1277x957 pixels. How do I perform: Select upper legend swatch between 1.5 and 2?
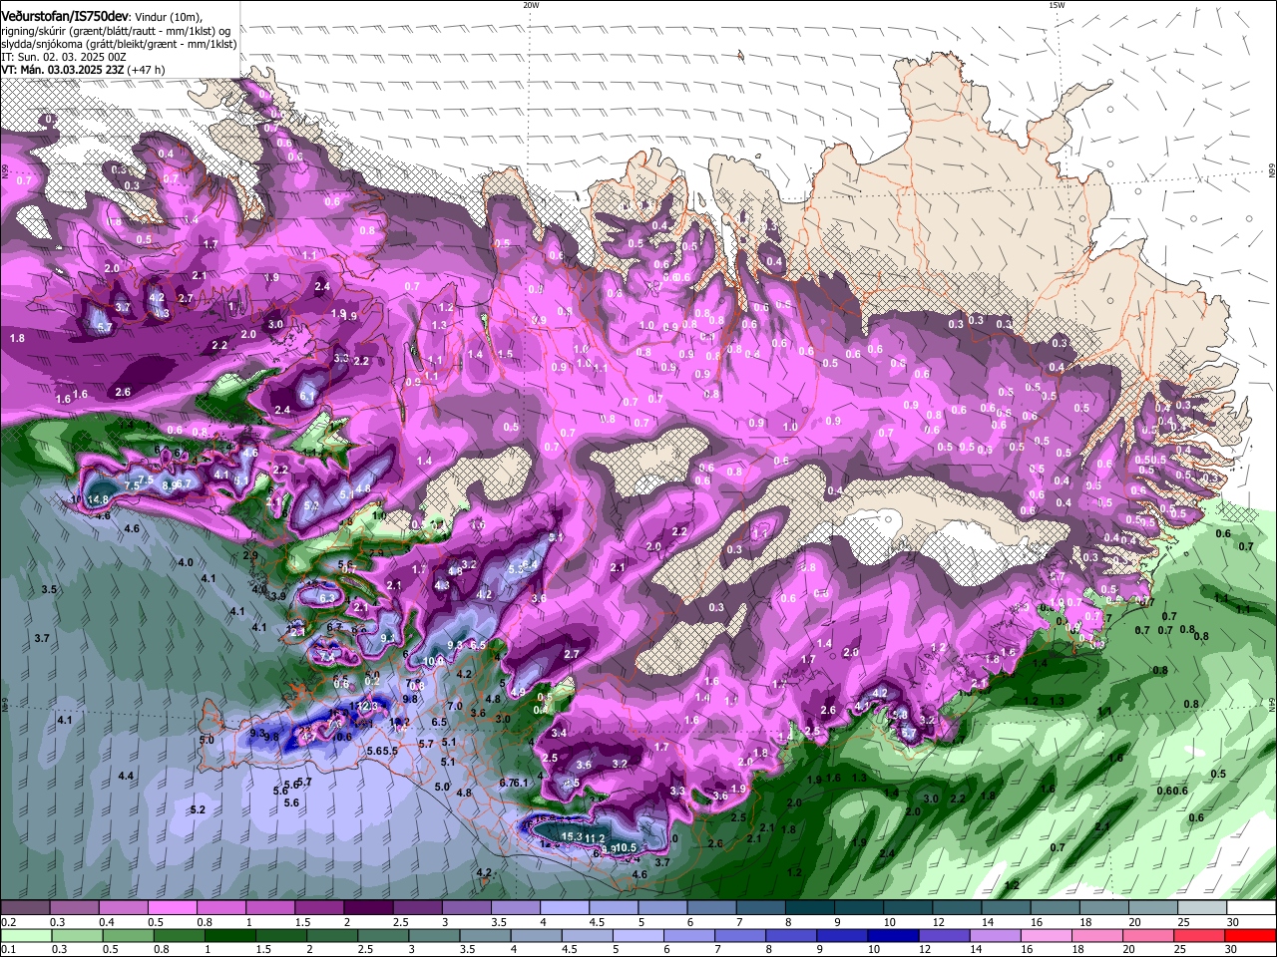tap(318, 908)
